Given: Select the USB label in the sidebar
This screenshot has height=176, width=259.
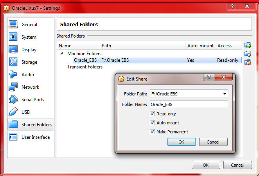Looking at the screenshot, I should point(25,112).
